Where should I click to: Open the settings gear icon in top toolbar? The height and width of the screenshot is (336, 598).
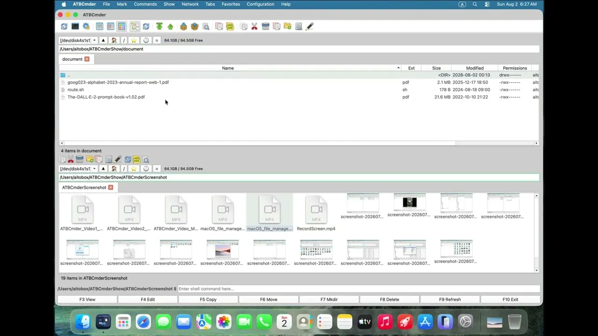[86, 27]
